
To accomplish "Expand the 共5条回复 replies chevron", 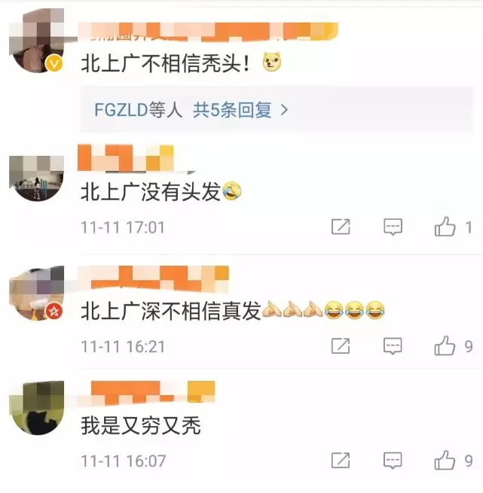I will tap(284, 110).
